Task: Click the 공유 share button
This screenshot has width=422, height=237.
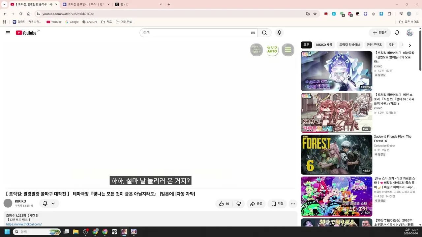Action: 256,204
